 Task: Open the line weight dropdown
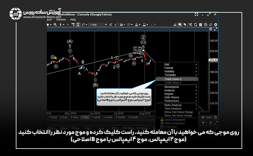tap(122, 24)
